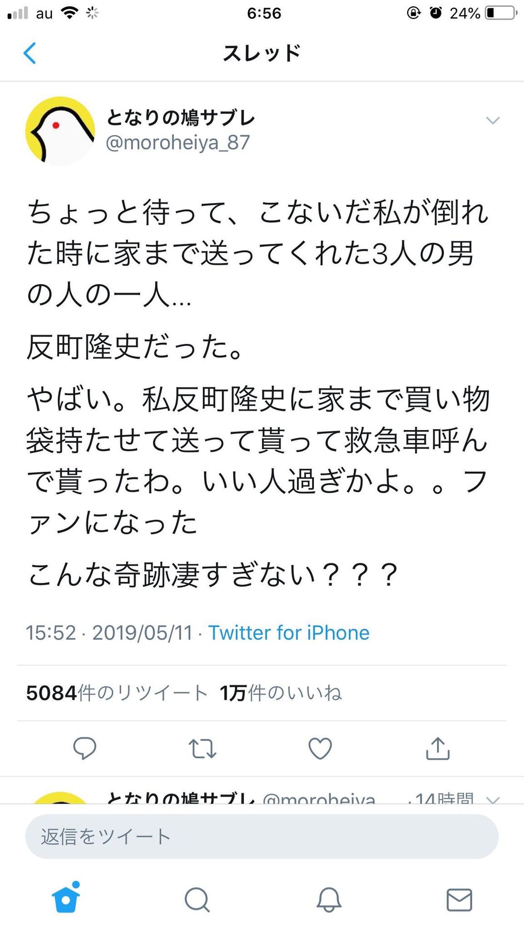Viewport: 524px width, 931px height.
Task: Open Messages envelope tab
Action: point(459,900)
